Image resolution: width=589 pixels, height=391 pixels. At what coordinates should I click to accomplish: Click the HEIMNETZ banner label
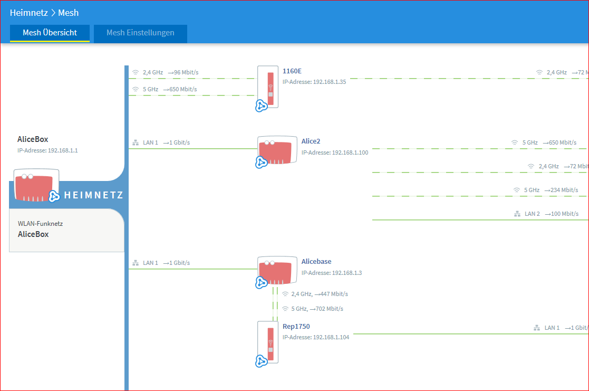coord(93,195)
